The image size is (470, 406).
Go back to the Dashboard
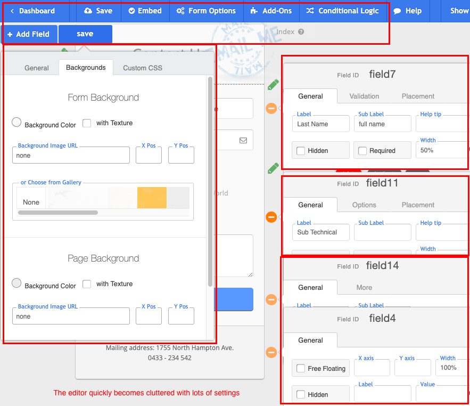coord(33,11)
